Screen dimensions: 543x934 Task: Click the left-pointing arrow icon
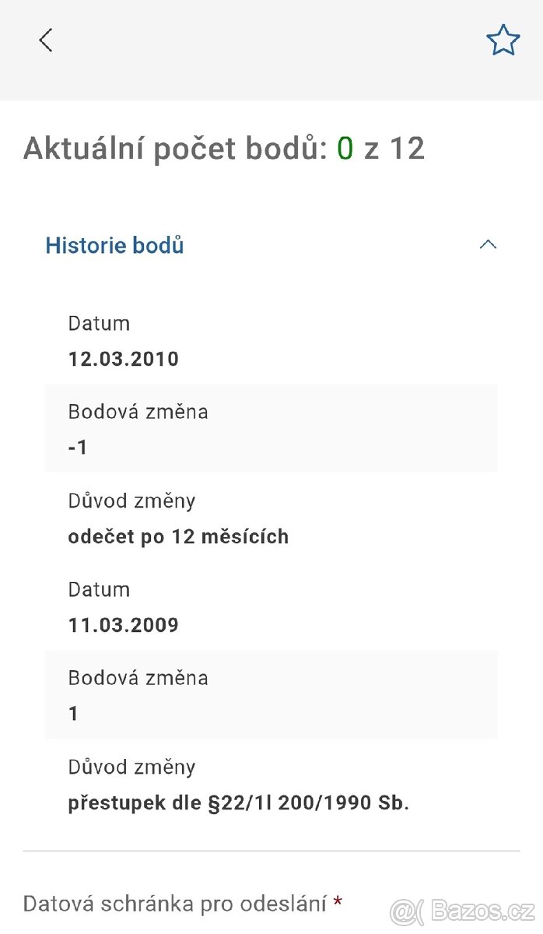[45, 40]
